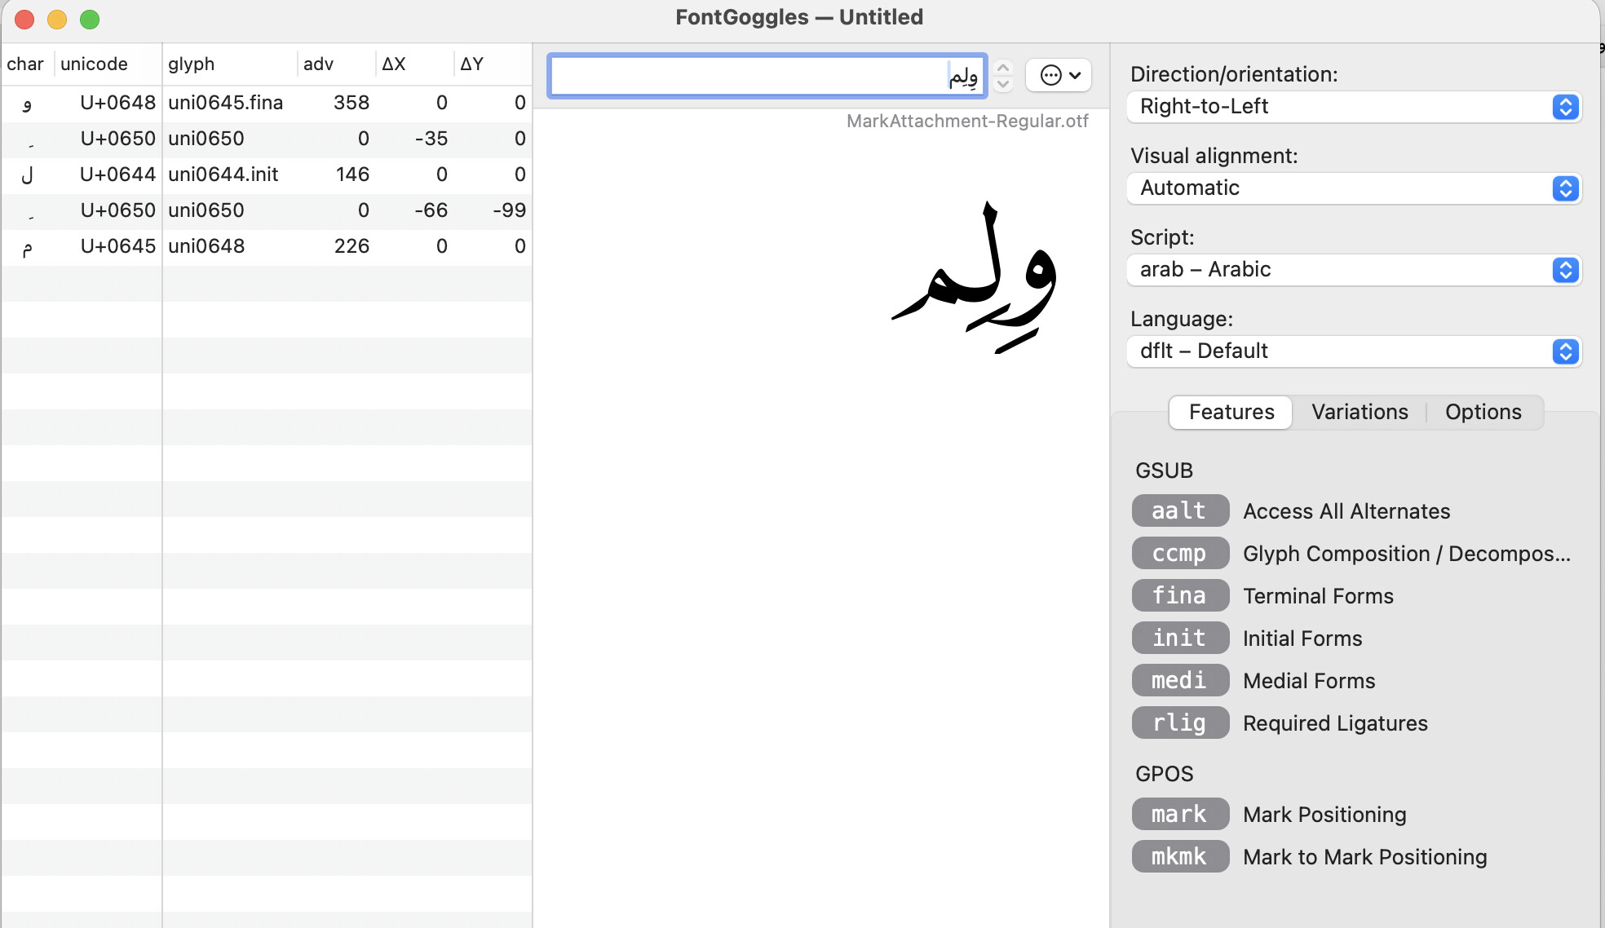The image size is (1605, 928).
Task: Toggle the ccmp feature tag
Action: [1179, 554]
